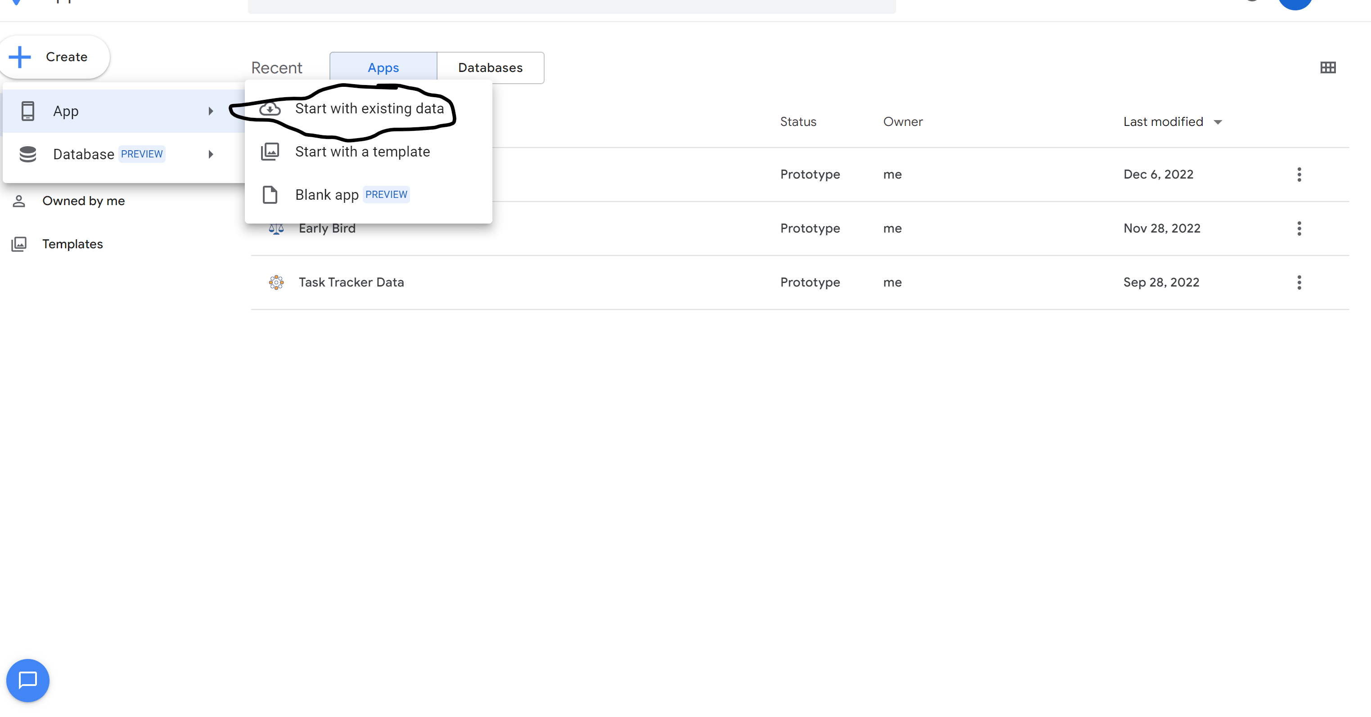
Task: Click the PREVIEW badge beside Blank app
Action: pos(386,195)
